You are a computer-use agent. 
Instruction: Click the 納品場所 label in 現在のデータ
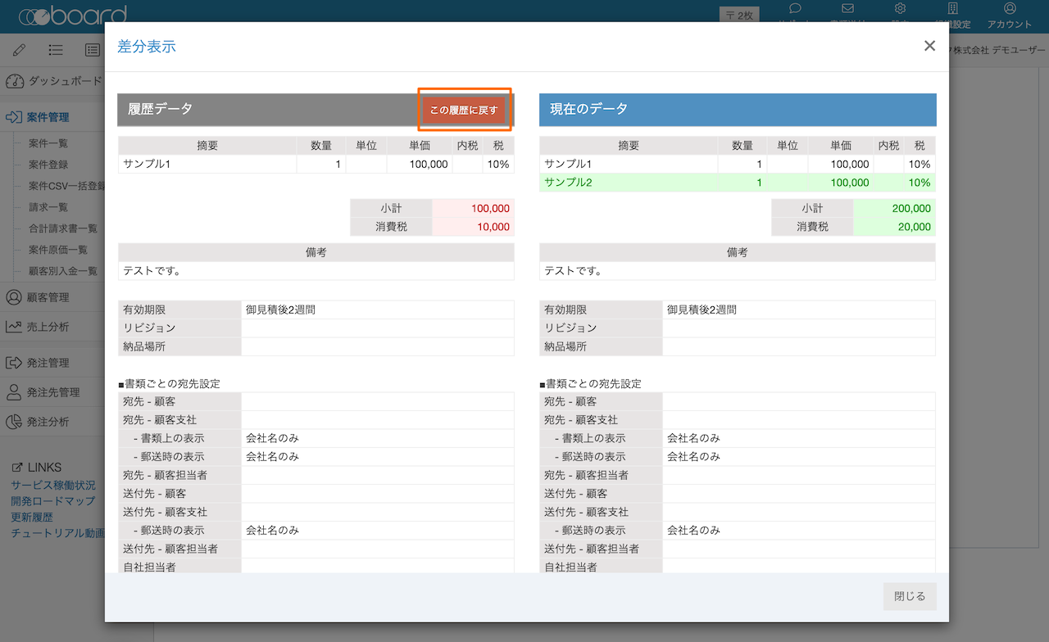point(565,346)
